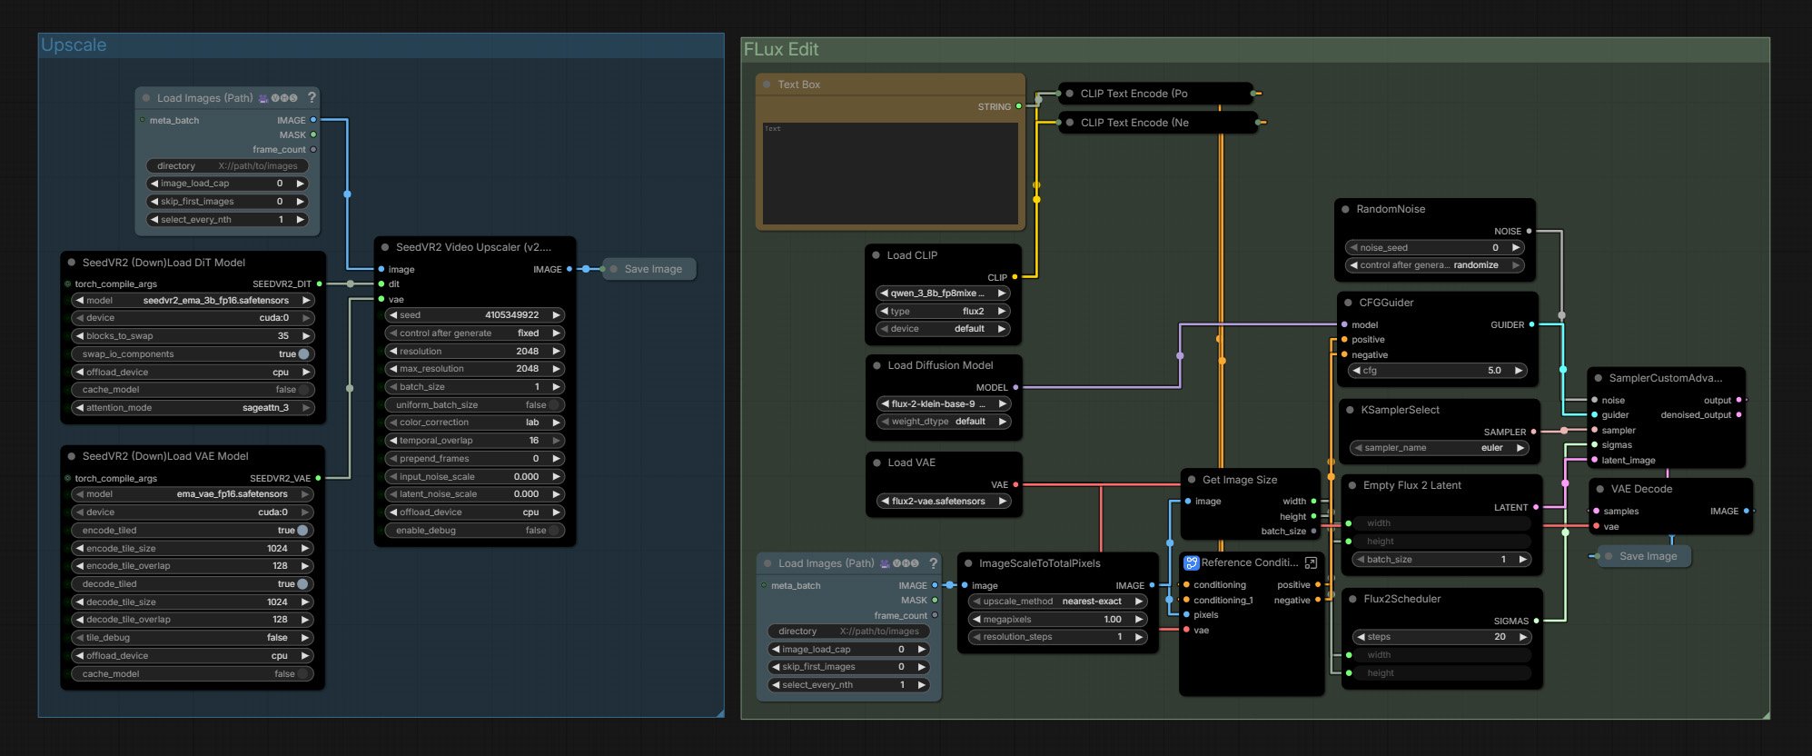1812x756 pixels.
Task: Open help on FLux Edit Load Images (Path) node
Action: pos(933,563)
